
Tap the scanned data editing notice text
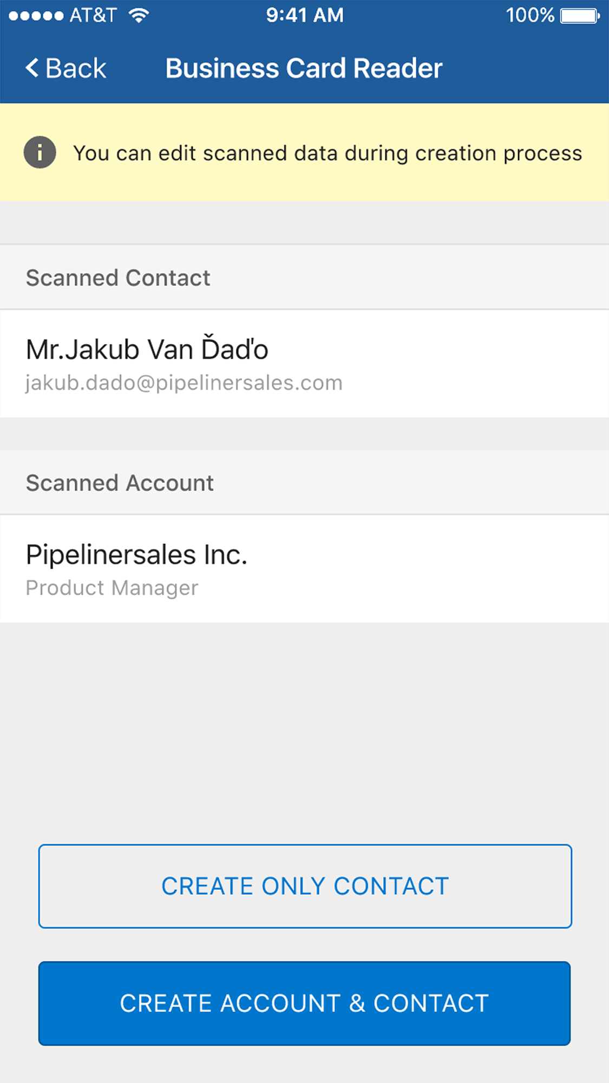[328, 153]
